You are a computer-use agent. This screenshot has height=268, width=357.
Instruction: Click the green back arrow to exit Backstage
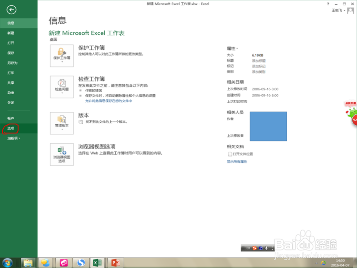point(11,10)
